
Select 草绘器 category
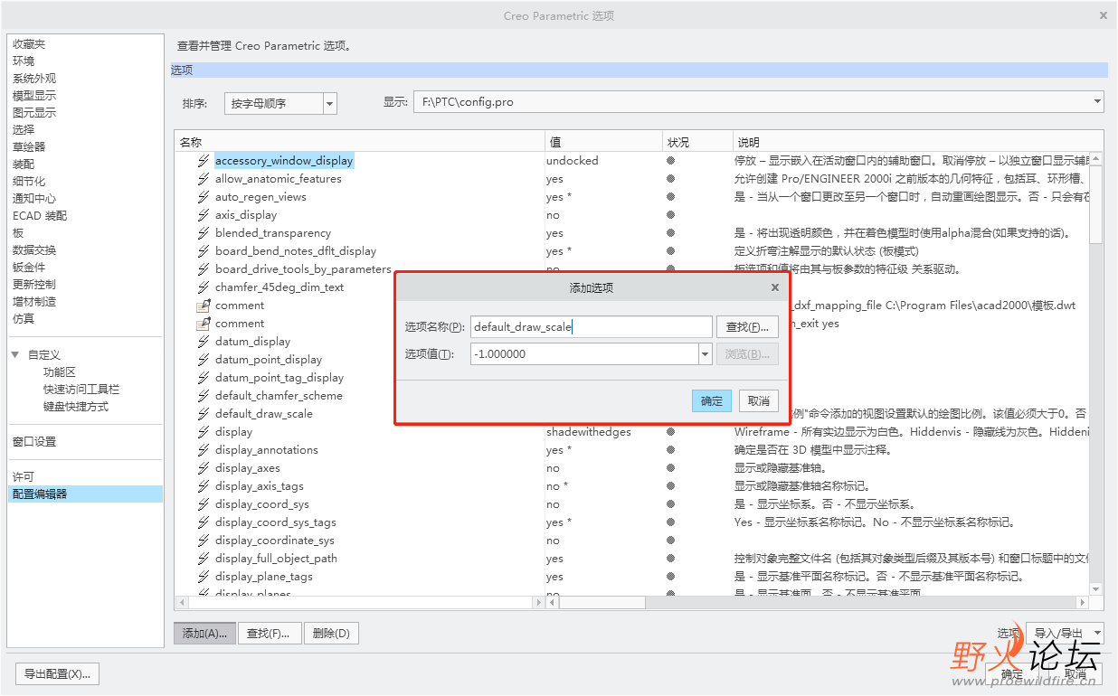(x=29, y=147)
